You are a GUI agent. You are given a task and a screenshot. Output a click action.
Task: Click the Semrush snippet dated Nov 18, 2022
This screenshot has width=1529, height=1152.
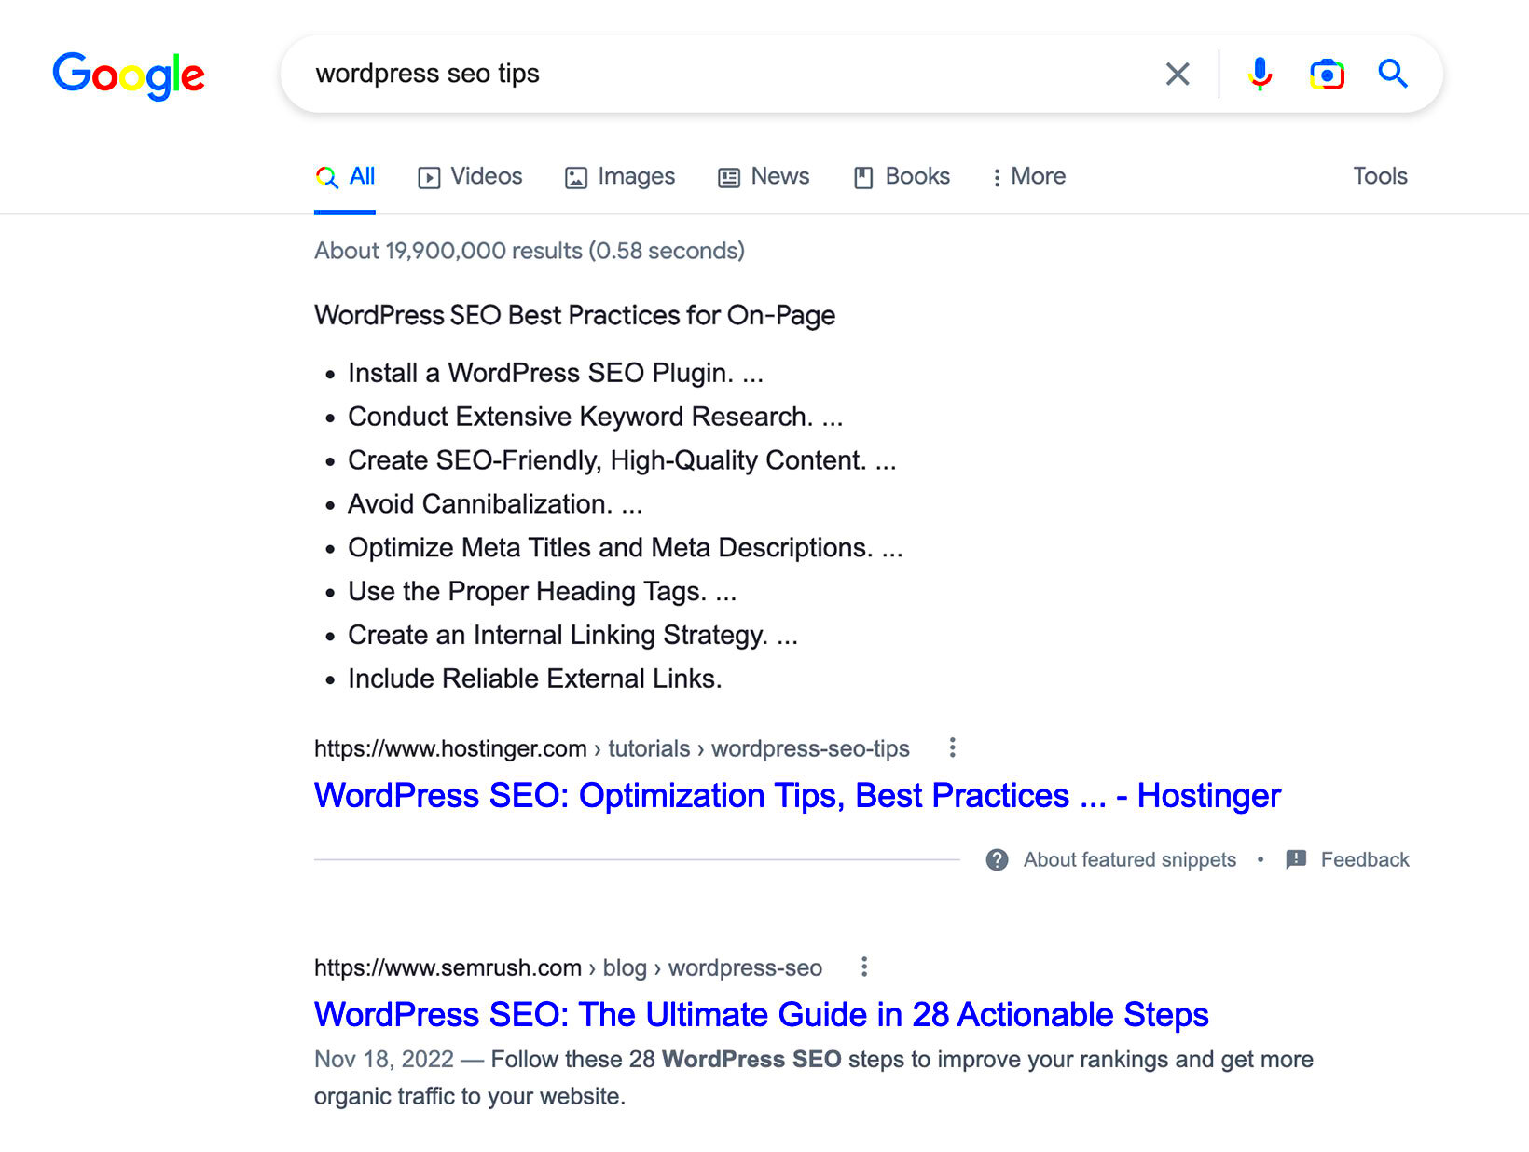click(x=814, y=1077)
